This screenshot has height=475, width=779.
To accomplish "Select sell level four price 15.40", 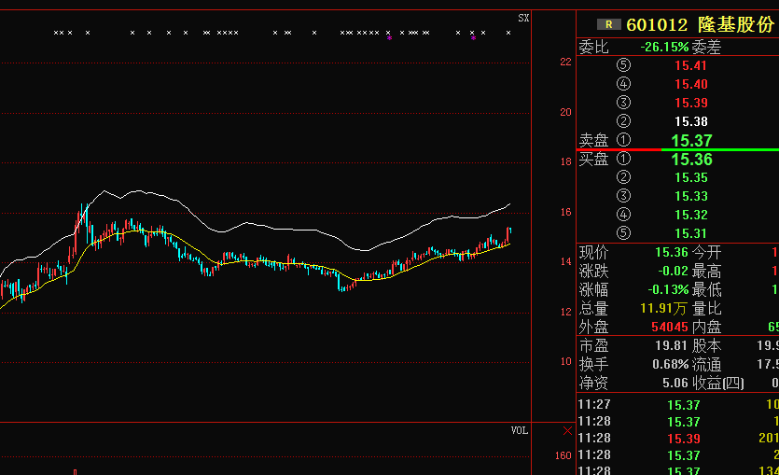I will point(690,85).
